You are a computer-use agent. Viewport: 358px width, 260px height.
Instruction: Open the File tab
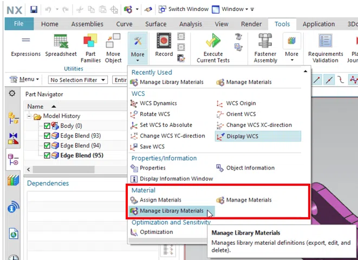click(19, 24)
